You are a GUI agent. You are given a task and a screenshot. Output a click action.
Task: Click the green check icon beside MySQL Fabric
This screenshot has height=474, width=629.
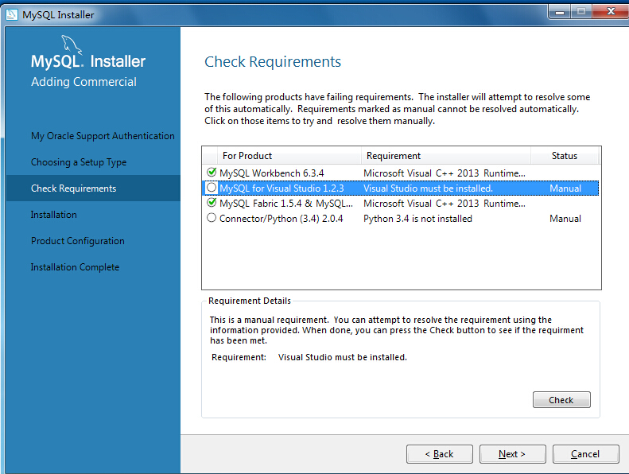[x=212, y=203]
